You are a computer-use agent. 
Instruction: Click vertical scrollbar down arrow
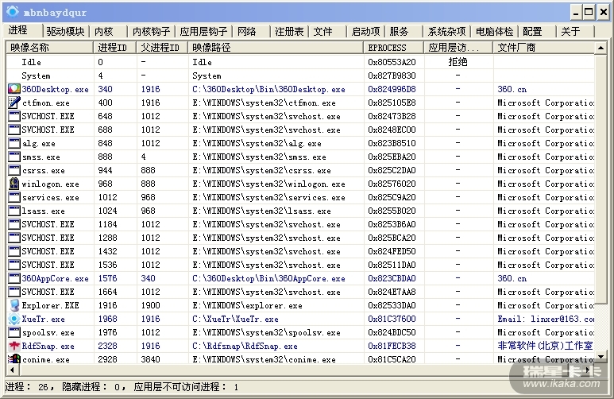tap(601, 358)
